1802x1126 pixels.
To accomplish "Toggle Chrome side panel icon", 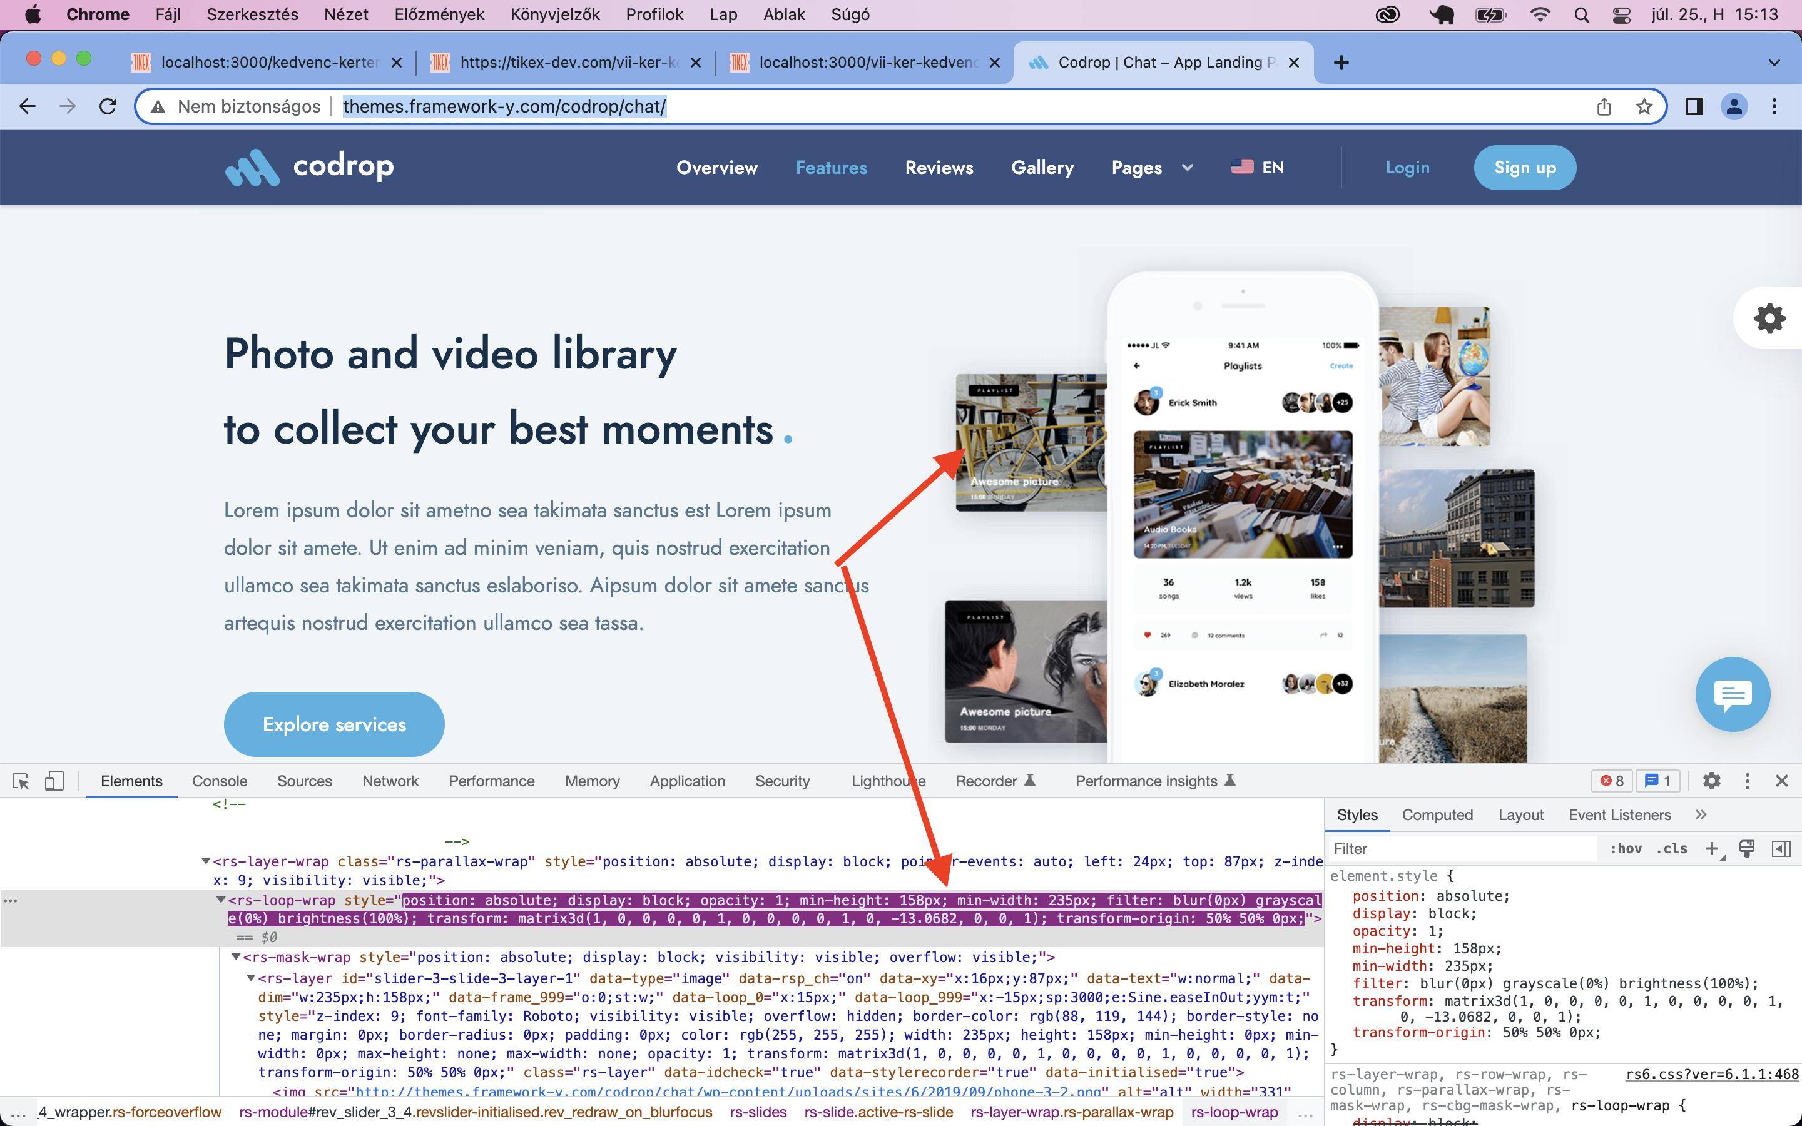I will [x=1694, y=106].
